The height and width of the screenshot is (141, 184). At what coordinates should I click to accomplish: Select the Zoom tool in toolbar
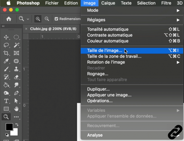6,117
